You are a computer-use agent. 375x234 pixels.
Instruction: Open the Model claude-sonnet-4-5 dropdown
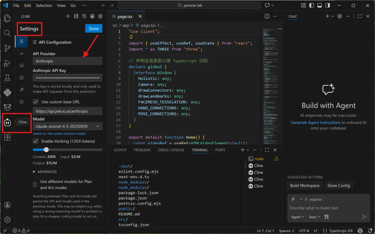click(x=67, y=126)
